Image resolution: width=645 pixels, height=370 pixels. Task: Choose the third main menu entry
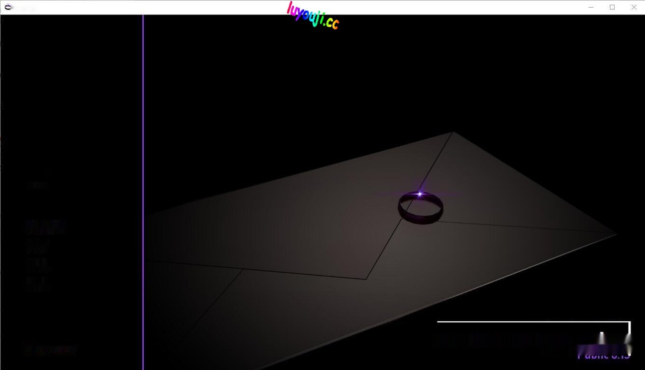point(38,265)
